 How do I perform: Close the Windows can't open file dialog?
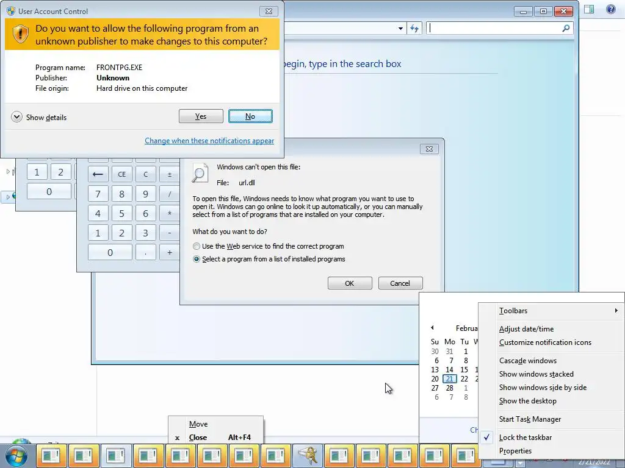(429, 149)
